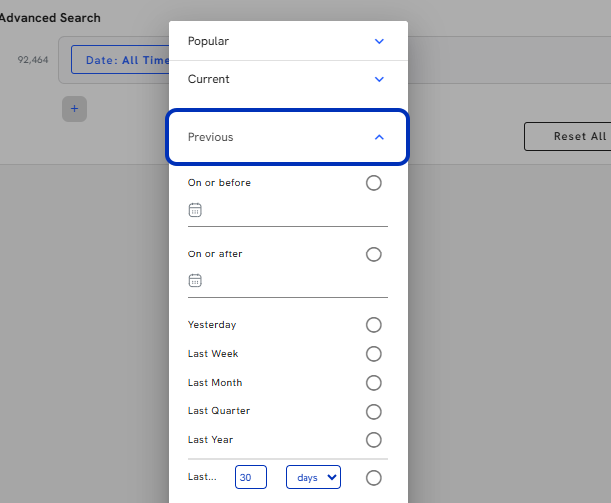Expand the Popular section chevron
The width and height of the screenshot is (611, 503).
pyautogui.click(x=379, y=41)
